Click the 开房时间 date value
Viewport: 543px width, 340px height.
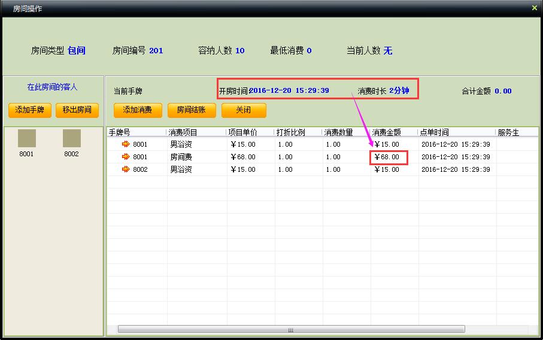289,90
